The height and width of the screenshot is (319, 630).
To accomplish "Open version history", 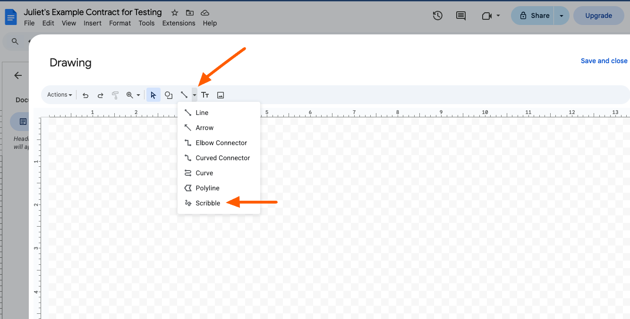I will (x=437, y=16).
